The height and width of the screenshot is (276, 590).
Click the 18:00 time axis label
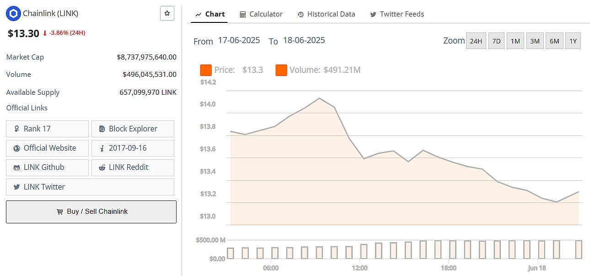(x=448, y=268)
